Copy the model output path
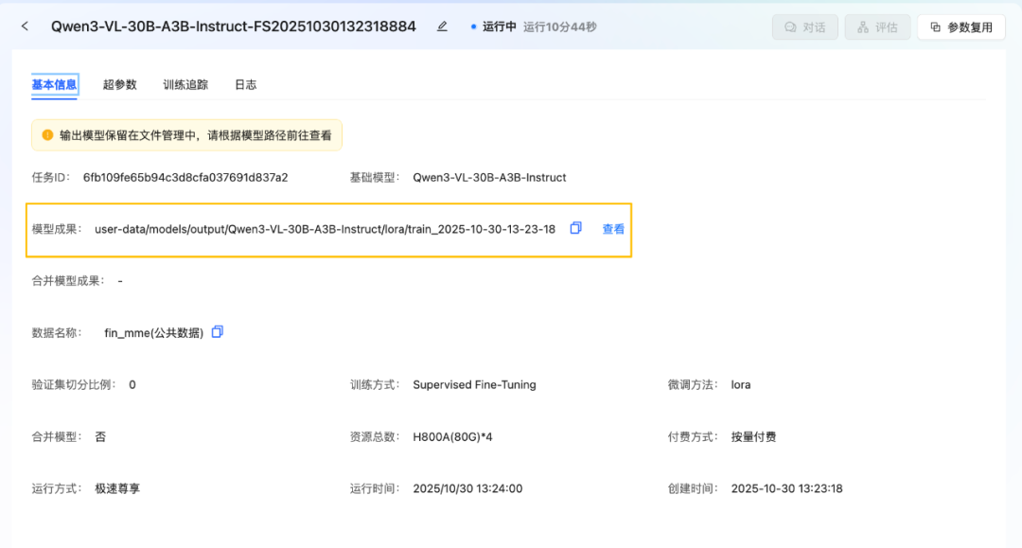1022x548 pixels. (x=575, y=228)
